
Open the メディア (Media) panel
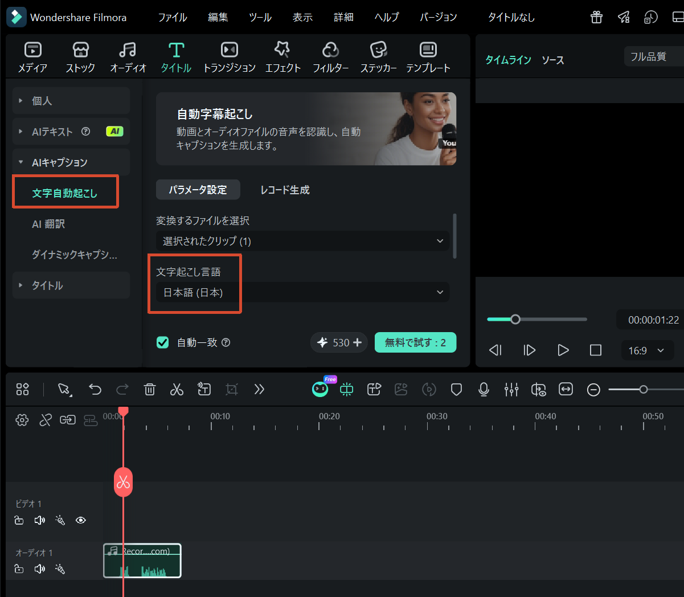click(32, 58)
